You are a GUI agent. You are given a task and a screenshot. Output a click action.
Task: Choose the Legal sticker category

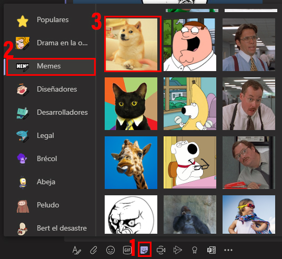click(49, 135)
